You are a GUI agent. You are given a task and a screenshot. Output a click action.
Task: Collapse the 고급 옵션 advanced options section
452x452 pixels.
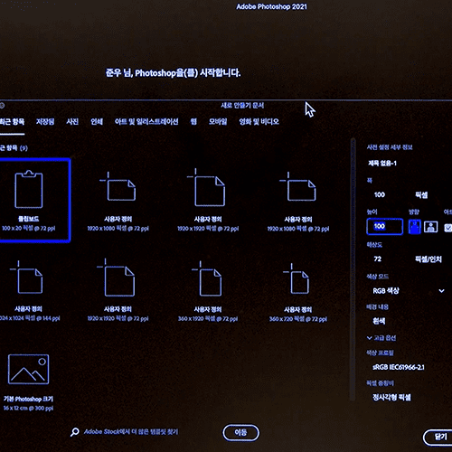point(381,338)
